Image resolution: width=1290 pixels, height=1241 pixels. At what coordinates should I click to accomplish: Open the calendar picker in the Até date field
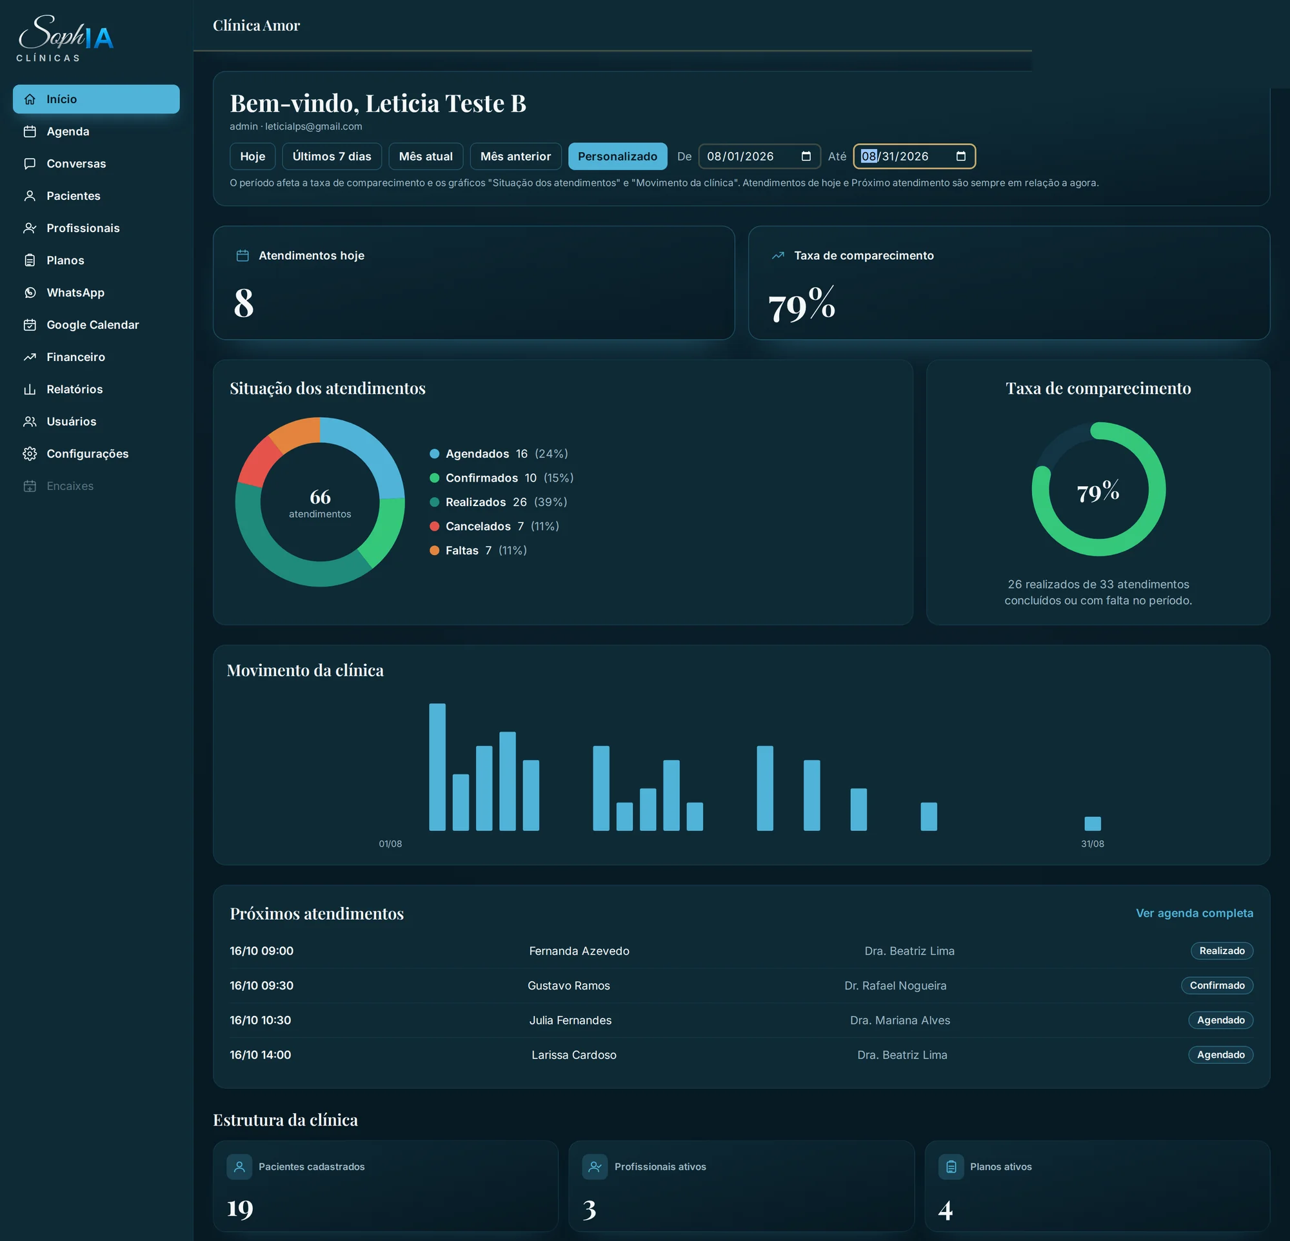tap(960, 157)
